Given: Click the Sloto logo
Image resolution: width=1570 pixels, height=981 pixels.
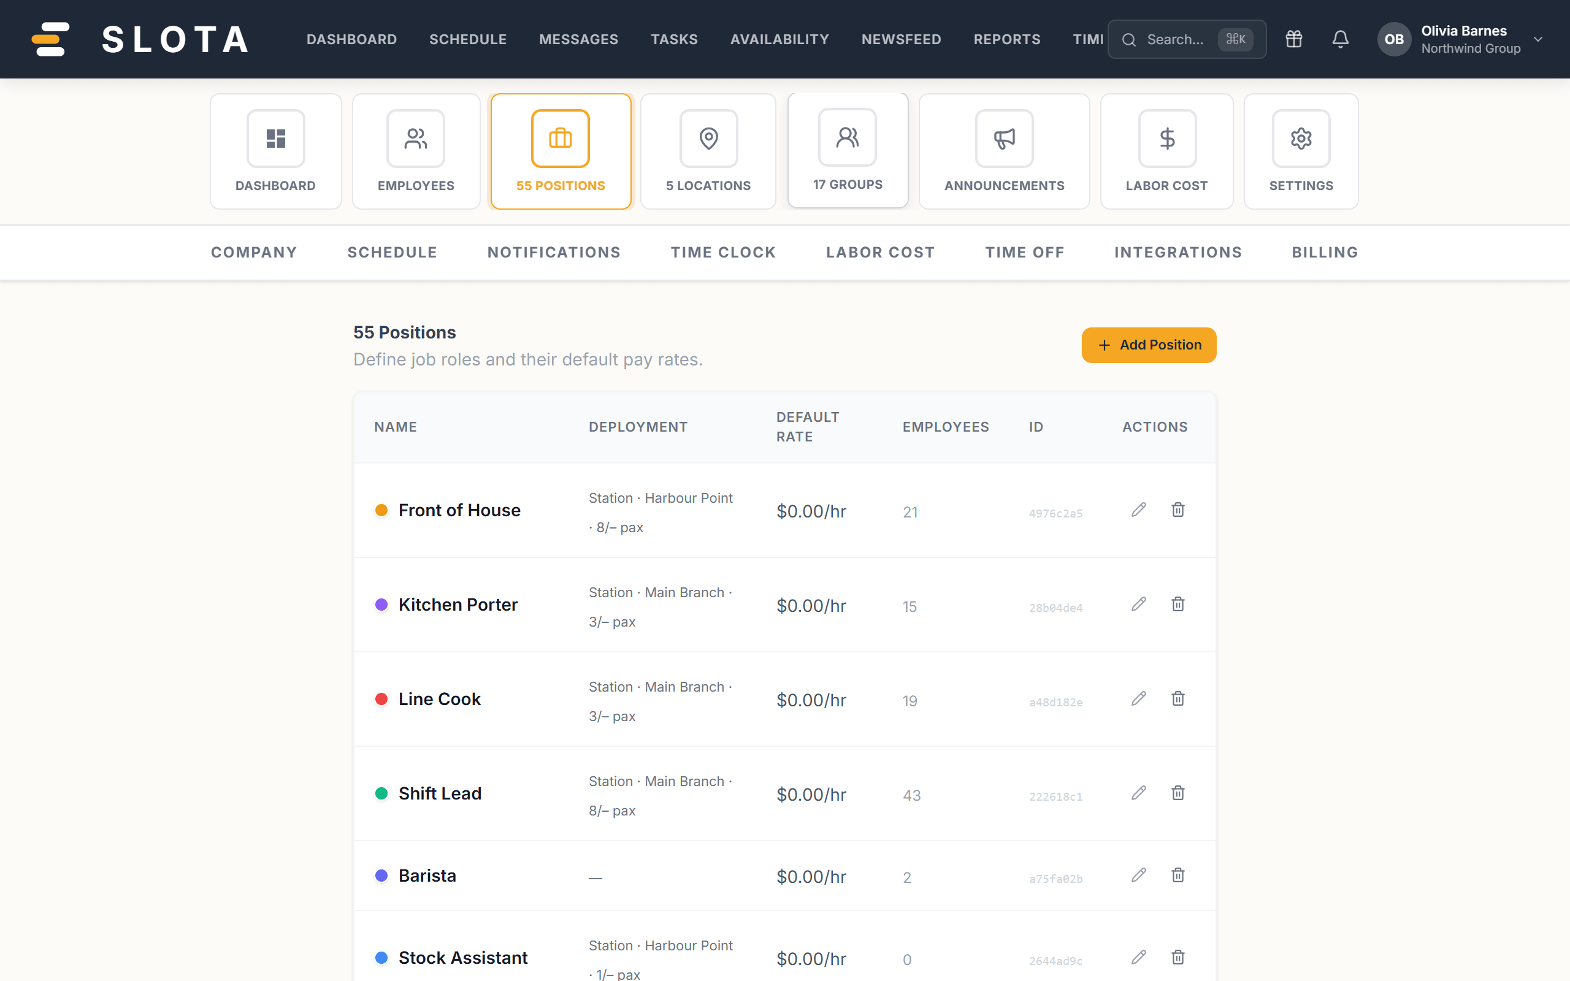Looking at the screenshot, I should pyautogui.click(x=140, y=39).
